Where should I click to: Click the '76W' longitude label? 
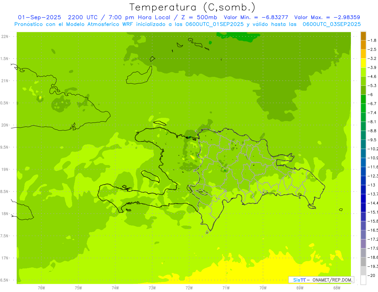point(41,288)
